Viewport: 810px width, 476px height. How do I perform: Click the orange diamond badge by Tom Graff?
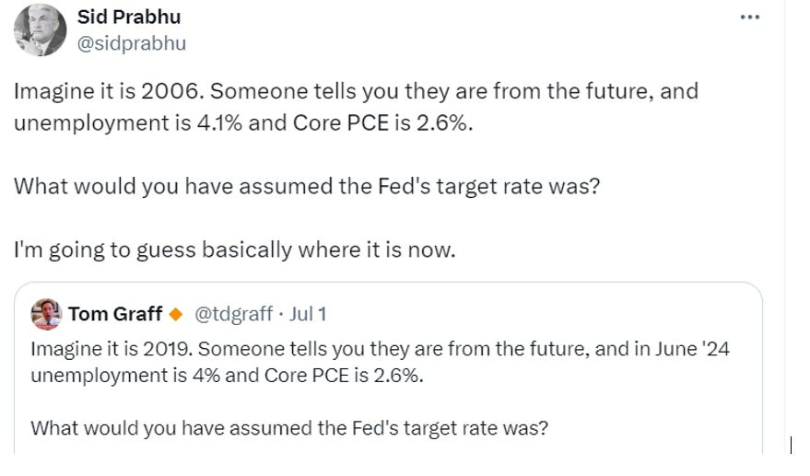pos(174,314)
